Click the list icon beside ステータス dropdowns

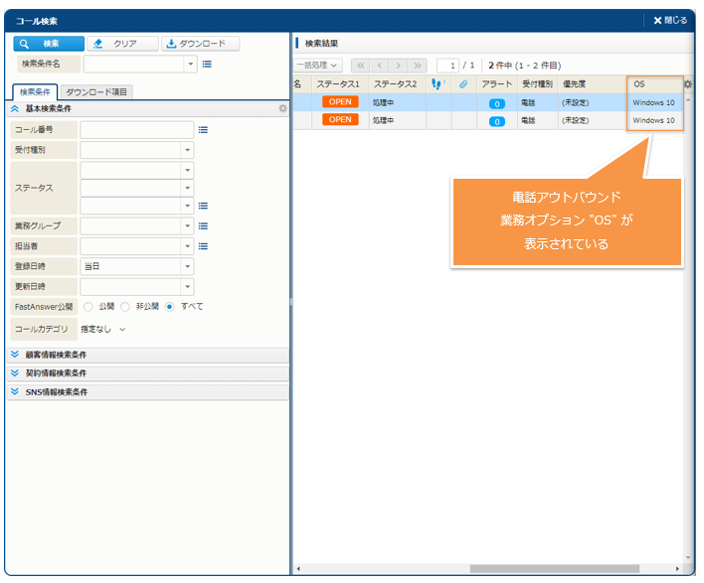coord(203,207)
